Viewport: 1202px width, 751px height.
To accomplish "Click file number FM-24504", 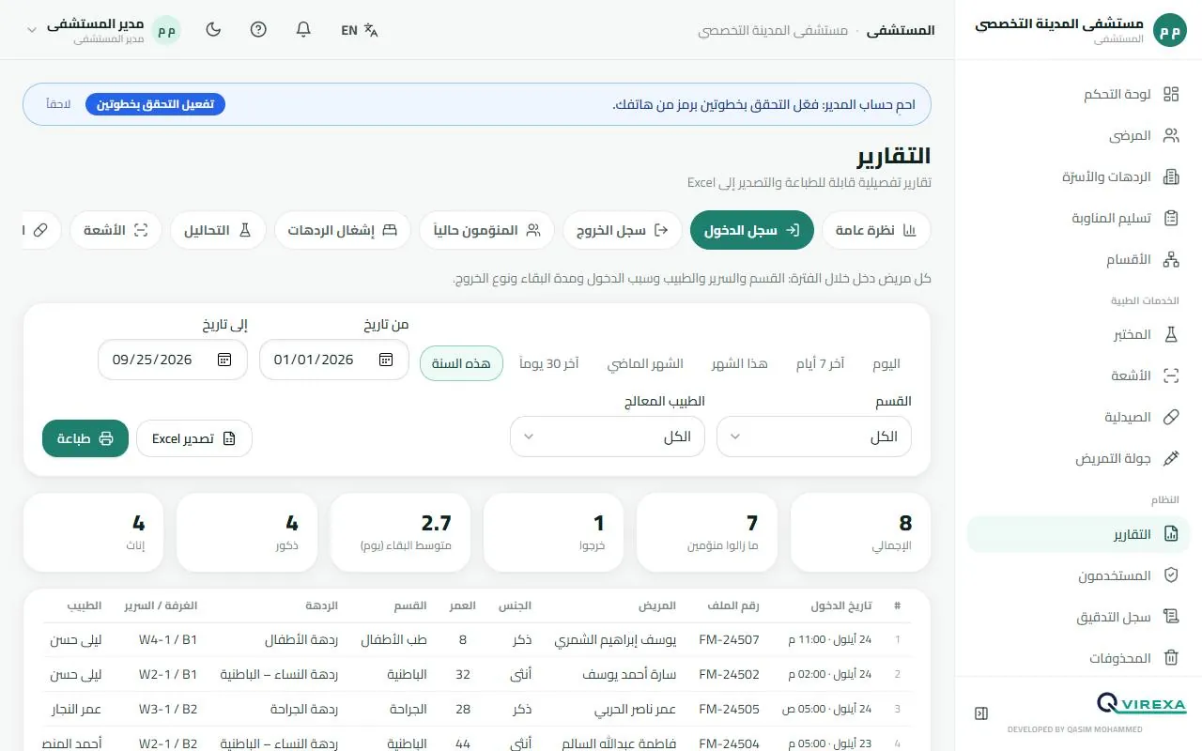I will [730, 744].
